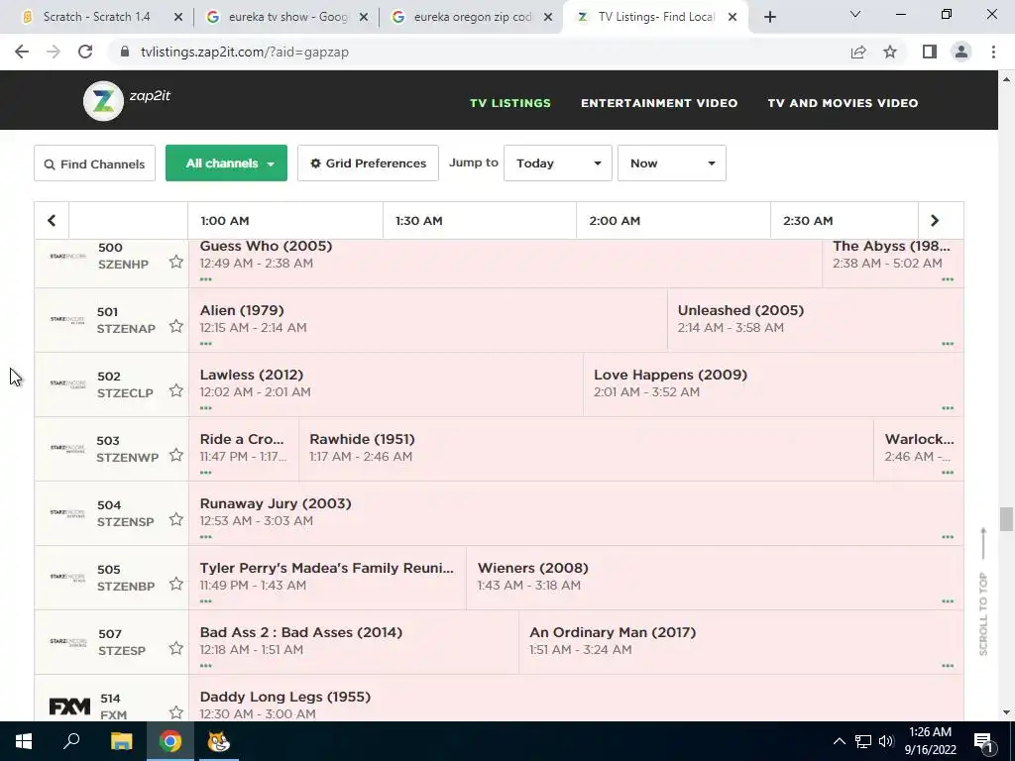Go back in browser history

point(22,52)
